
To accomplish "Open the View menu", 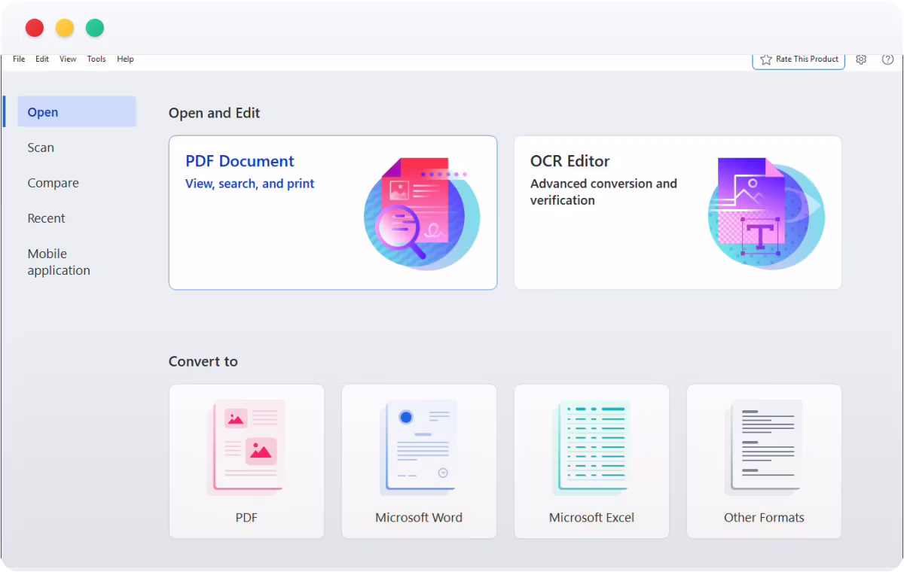I will (68, 59).
